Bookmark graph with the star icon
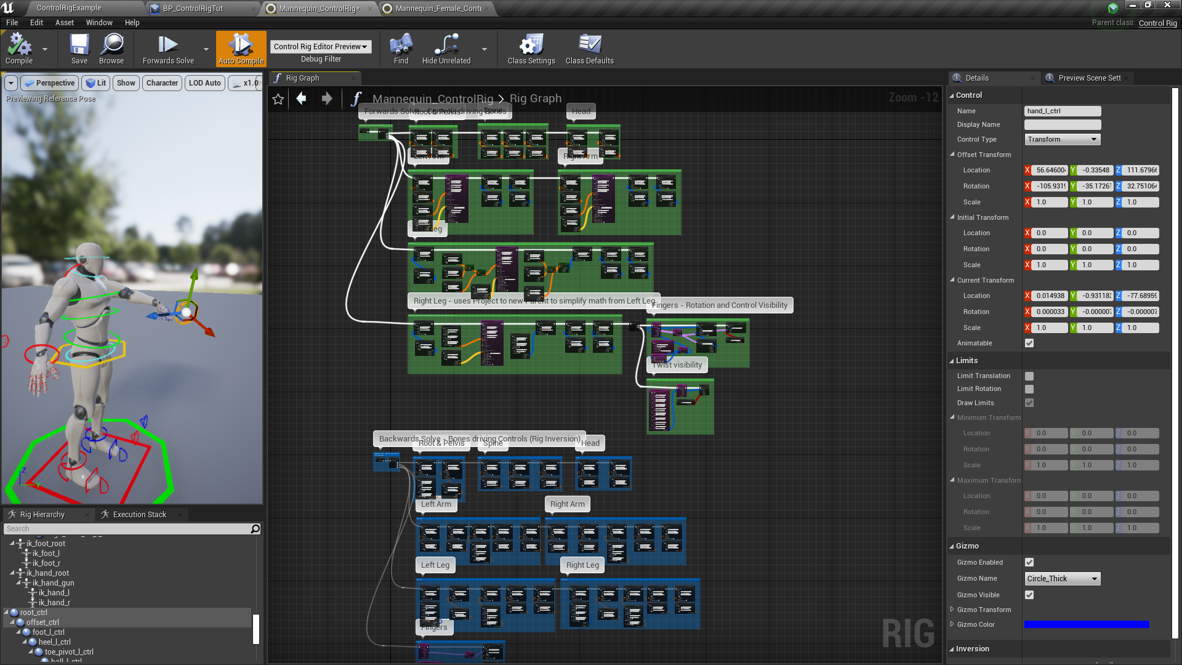 (278, 99)
